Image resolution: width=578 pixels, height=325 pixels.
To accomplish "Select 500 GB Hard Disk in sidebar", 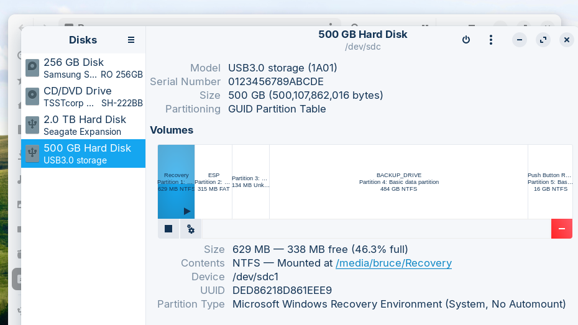I will (83, 153).
